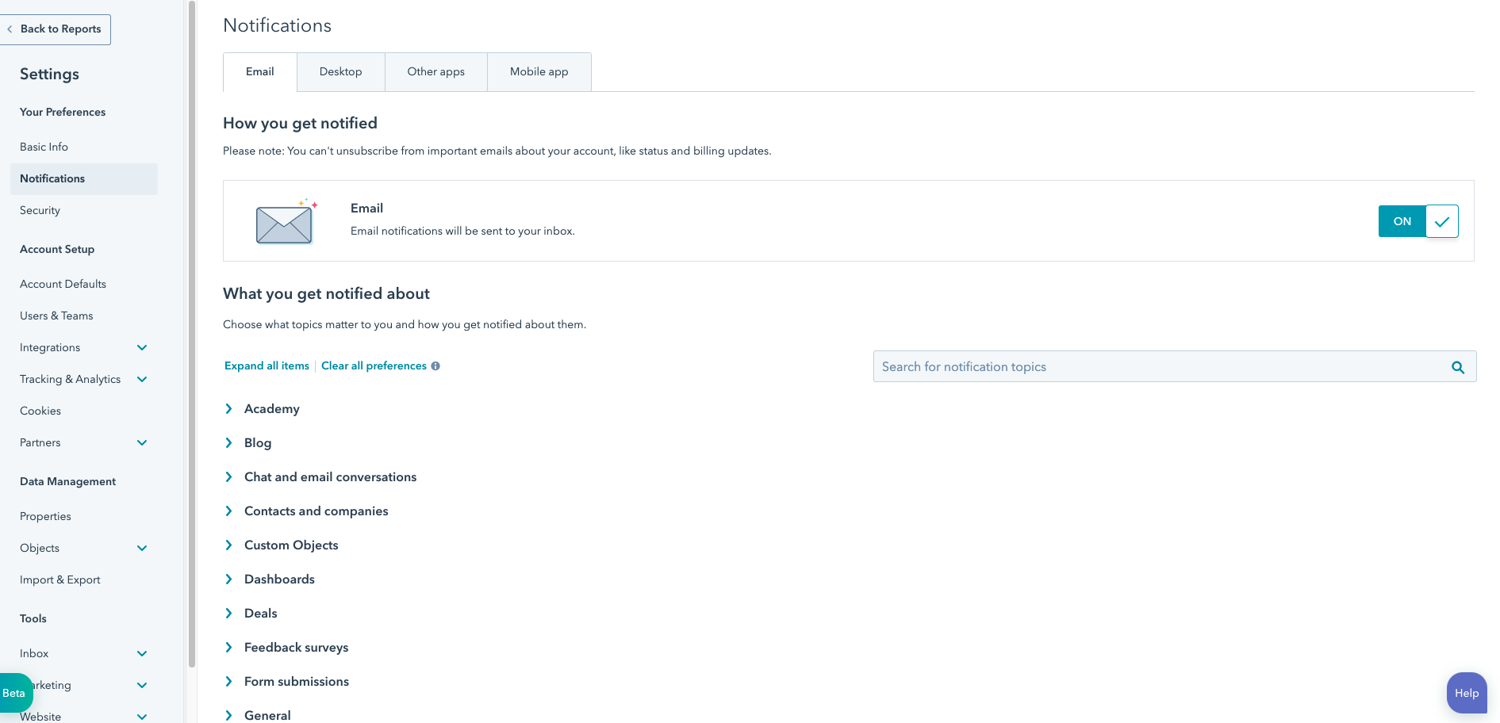Click the info icon beside Clear all preferences
Viewport: 1500px width, 723px height.
click(435, 365)
